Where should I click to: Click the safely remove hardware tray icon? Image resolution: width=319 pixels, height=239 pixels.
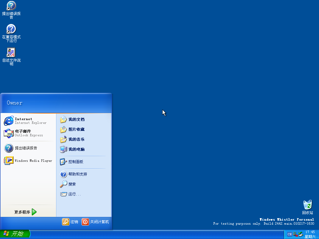coord(301,234)
